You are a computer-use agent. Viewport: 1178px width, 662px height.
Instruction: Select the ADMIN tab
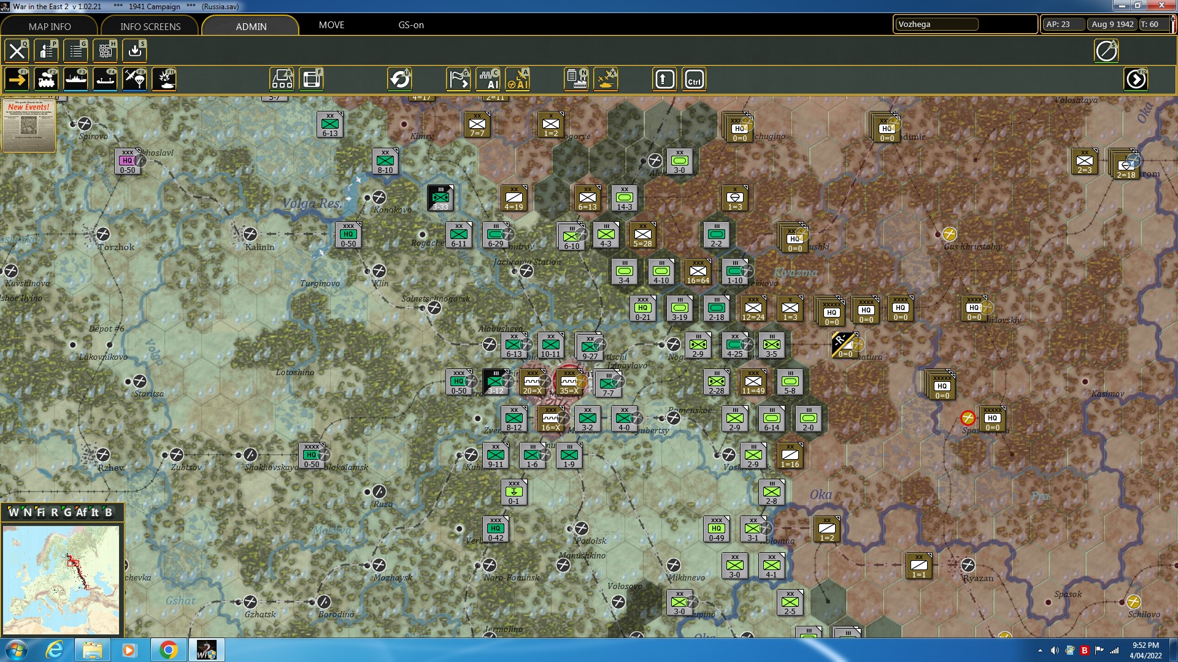click(251, 26)
